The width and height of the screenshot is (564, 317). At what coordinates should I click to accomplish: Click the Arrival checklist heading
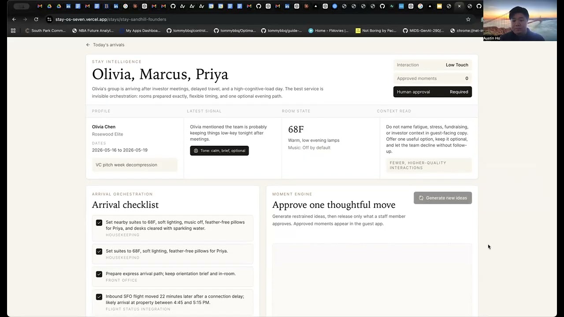coord(125,205)
